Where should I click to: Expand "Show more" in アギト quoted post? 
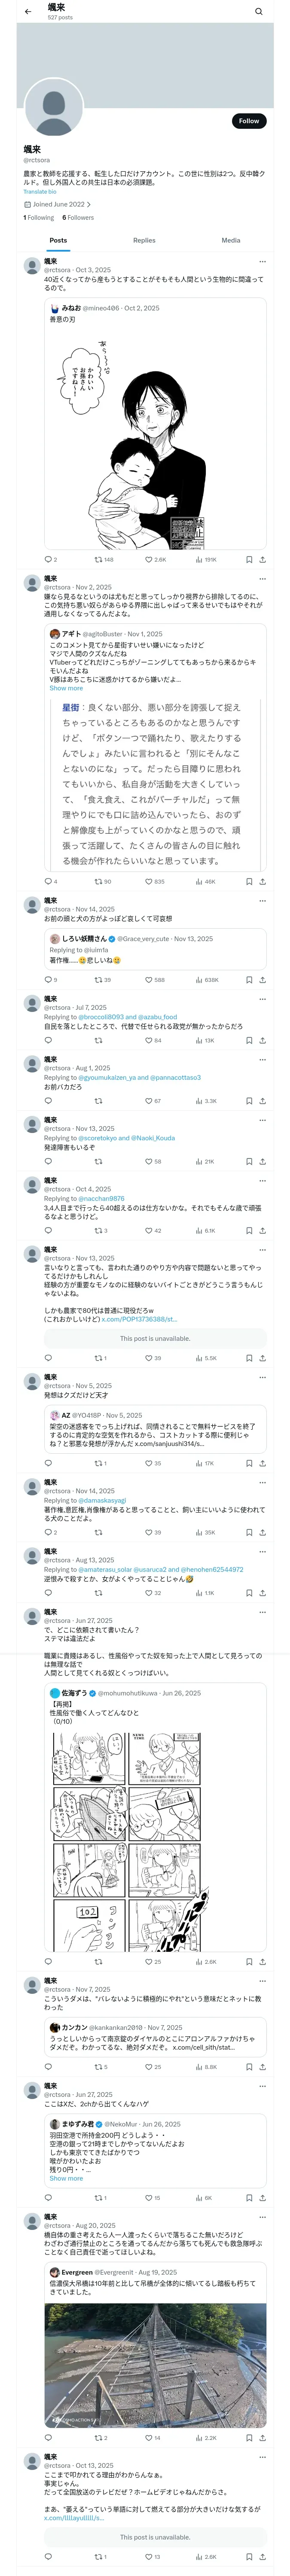[x=66, y=688]
